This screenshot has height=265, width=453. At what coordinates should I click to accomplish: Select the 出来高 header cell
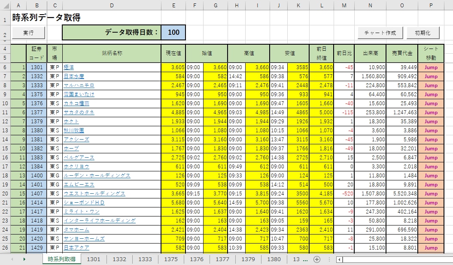[x=371, y=53]
